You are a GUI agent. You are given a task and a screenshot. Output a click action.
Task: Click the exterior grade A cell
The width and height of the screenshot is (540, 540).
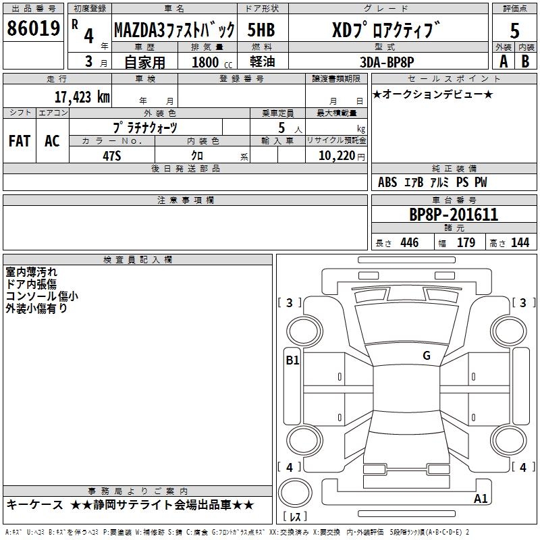tap(504, 61)
